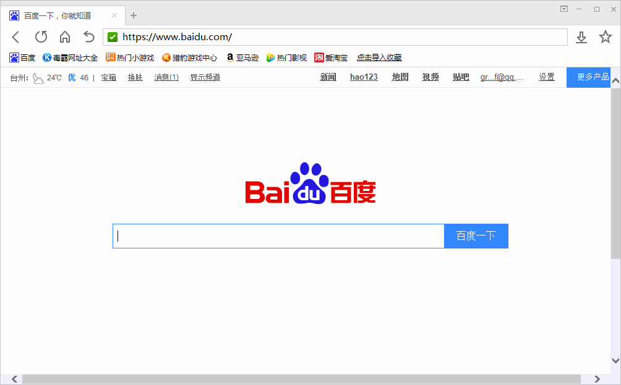Viewport: 621px width, 385px height.
Task: Click the vertical scrollbar up arrow
Action: pos(615,81)
